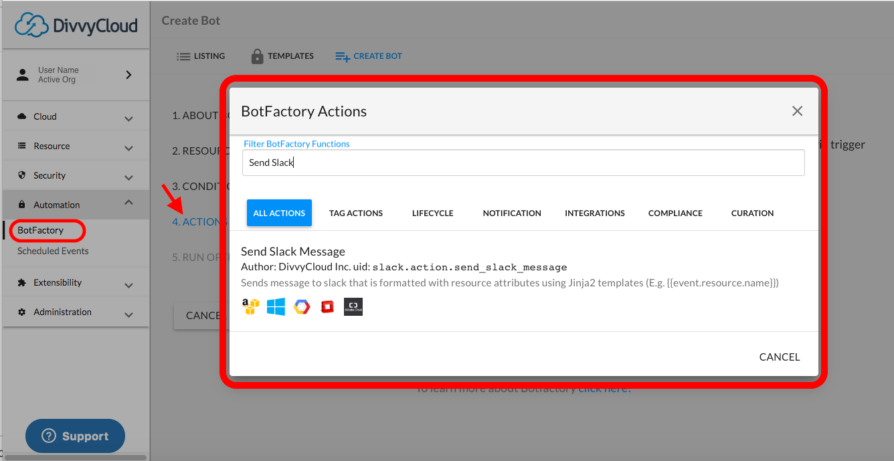894x461 pixels.
Task: Select the Create Bot toolbar item
Action: pyautogui.click(x=369, y=56)
